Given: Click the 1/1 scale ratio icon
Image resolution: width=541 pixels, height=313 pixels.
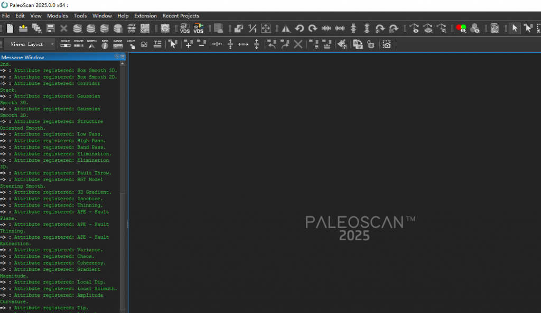Looking at the screenshot, I should [x=253, y=28].
